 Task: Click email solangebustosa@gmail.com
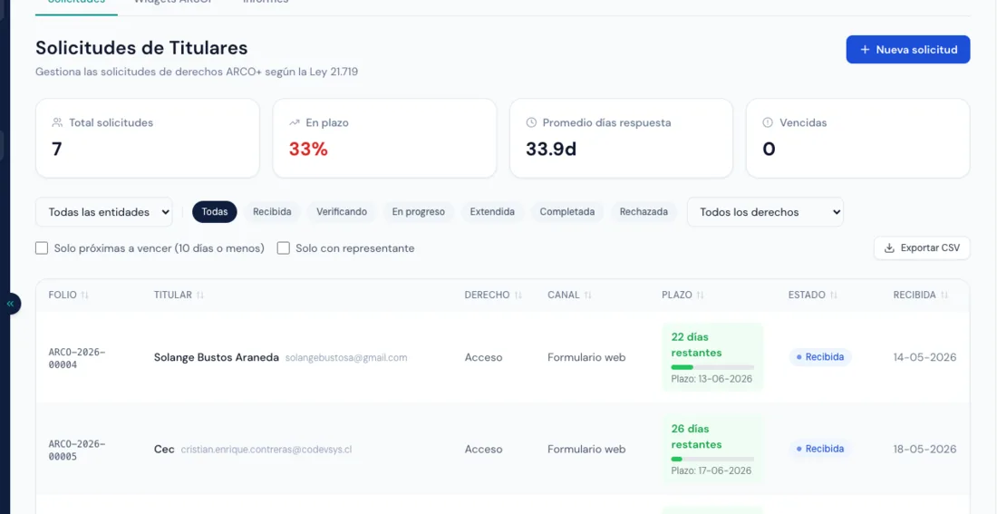(346, 357)
